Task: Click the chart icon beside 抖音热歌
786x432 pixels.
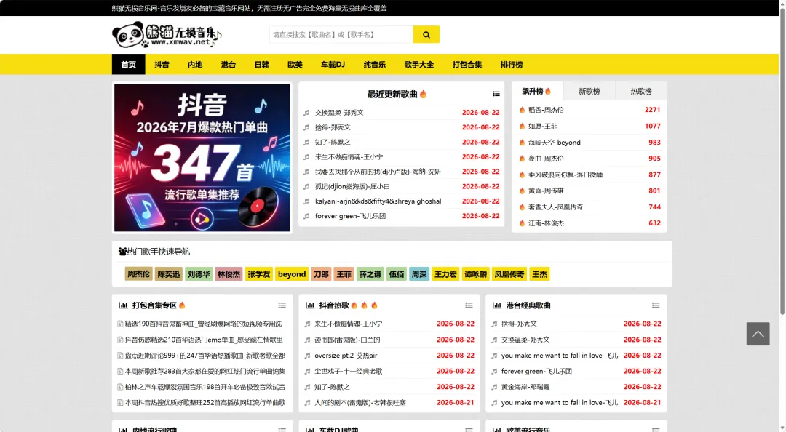Action: pos(310,305)
